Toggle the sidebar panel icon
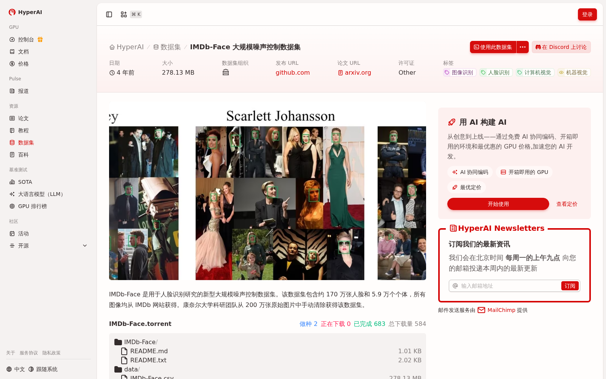This screenshot has height=379, width=606. click(x=109, y=14)
